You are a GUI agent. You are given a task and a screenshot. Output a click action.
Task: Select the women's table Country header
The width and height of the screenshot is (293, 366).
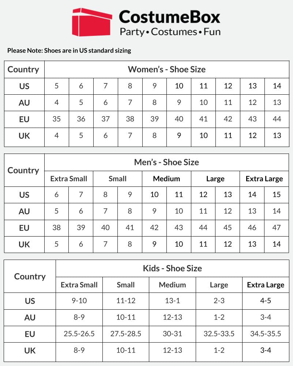(24, 69)
